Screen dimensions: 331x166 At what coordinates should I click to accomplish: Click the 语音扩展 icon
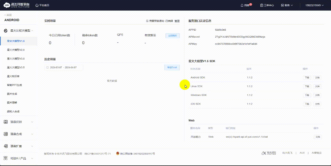click(6, 146)
